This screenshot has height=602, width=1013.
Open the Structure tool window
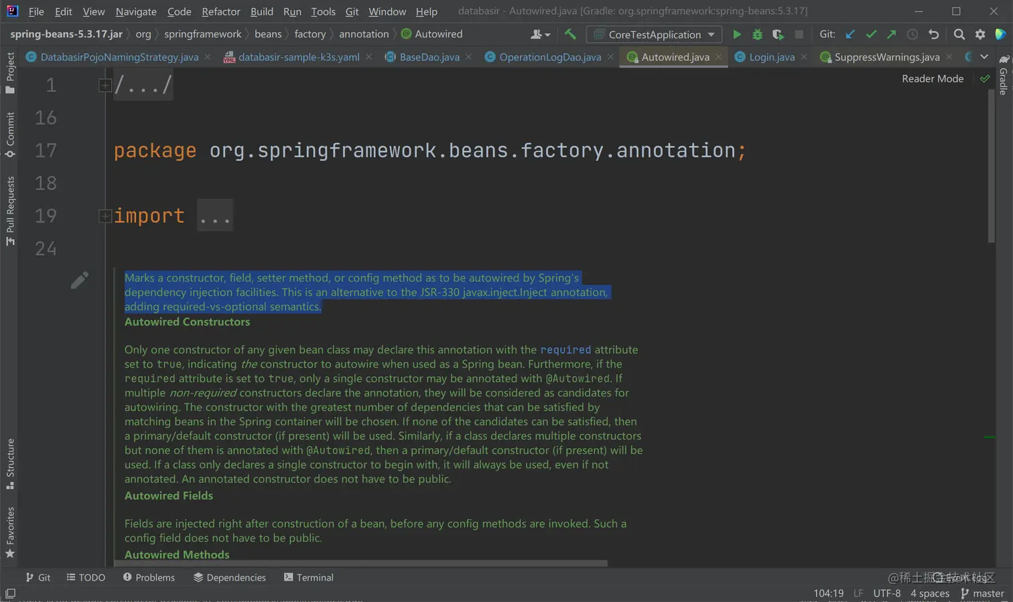pyautogui.click(x=10, y=464)
